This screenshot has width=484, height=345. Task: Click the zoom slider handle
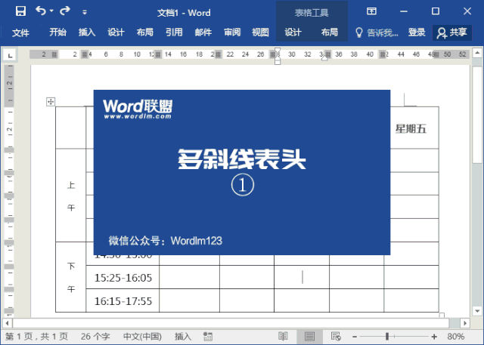[386, 337]
